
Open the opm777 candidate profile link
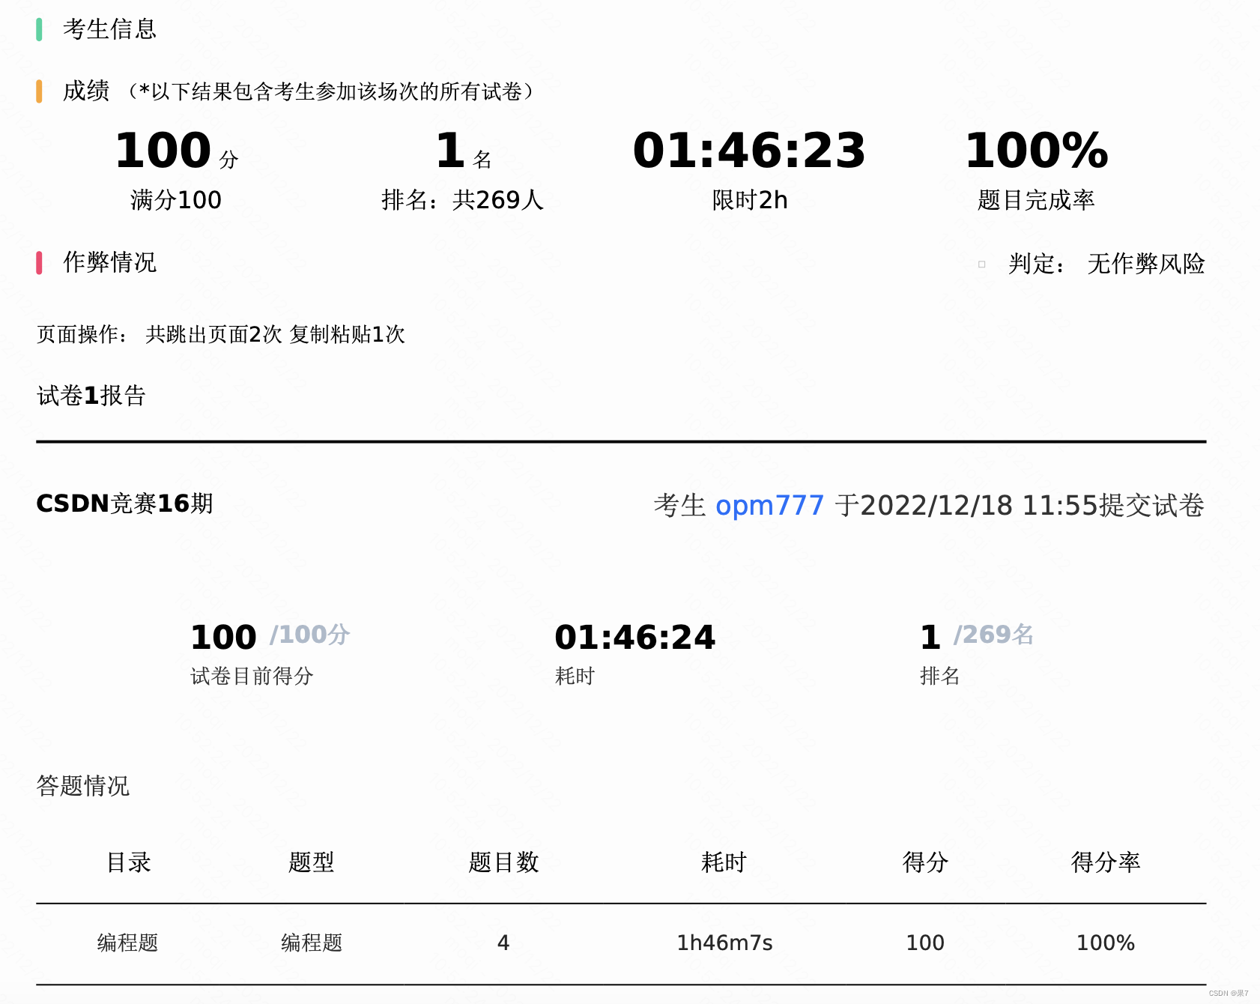pyautogui.click(x=769, y=506)
